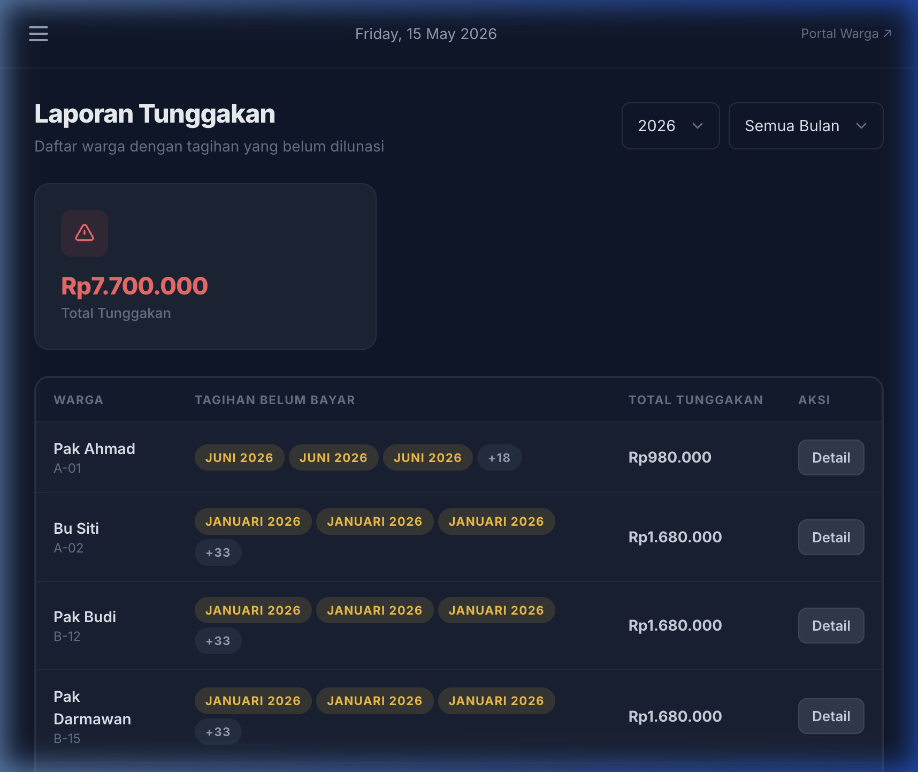Click the Laporan Tunggakan heading

pyautogui.click(x=155, y=114)
